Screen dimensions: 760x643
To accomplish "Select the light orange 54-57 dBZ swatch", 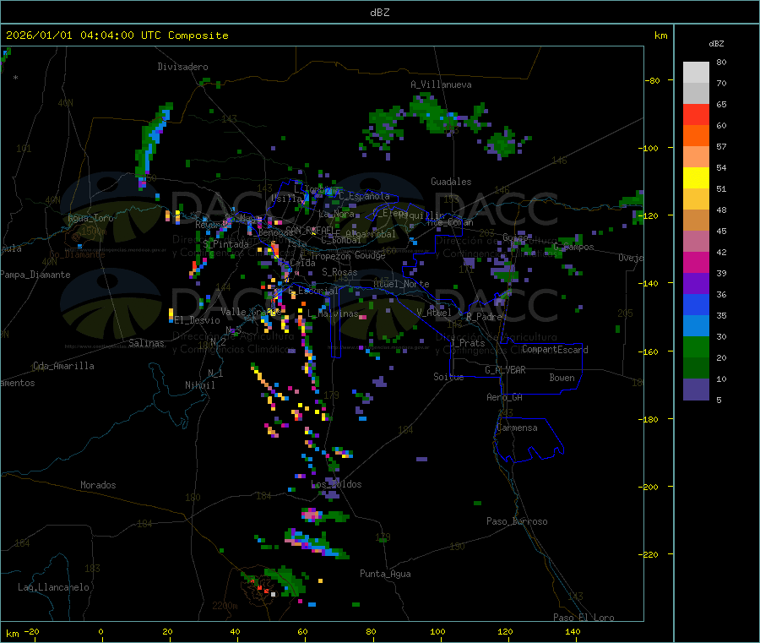I will click(x=696, y=156).
